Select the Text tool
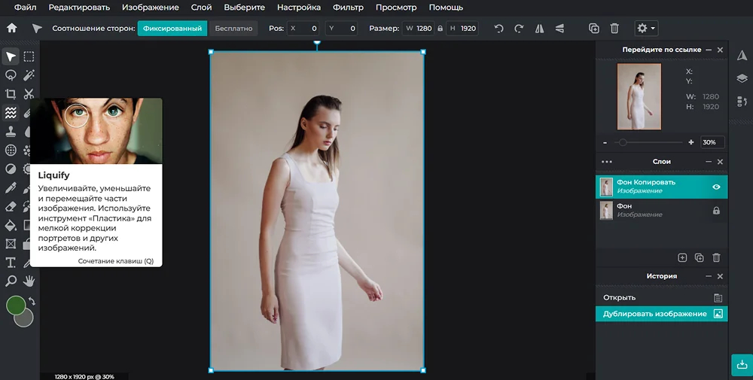Screen dimensions: 753x380 [x=11, y=263]
